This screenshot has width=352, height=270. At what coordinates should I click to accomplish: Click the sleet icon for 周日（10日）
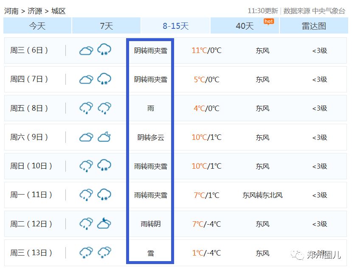(104, 166)
